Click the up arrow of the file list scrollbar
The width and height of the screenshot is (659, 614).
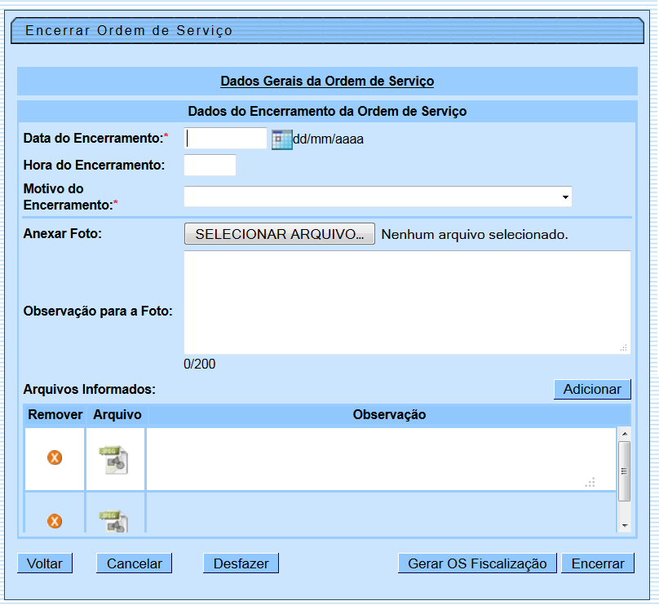tap(625, 435)
